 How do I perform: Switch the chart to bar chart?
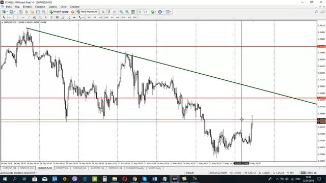tap(103, 12)
